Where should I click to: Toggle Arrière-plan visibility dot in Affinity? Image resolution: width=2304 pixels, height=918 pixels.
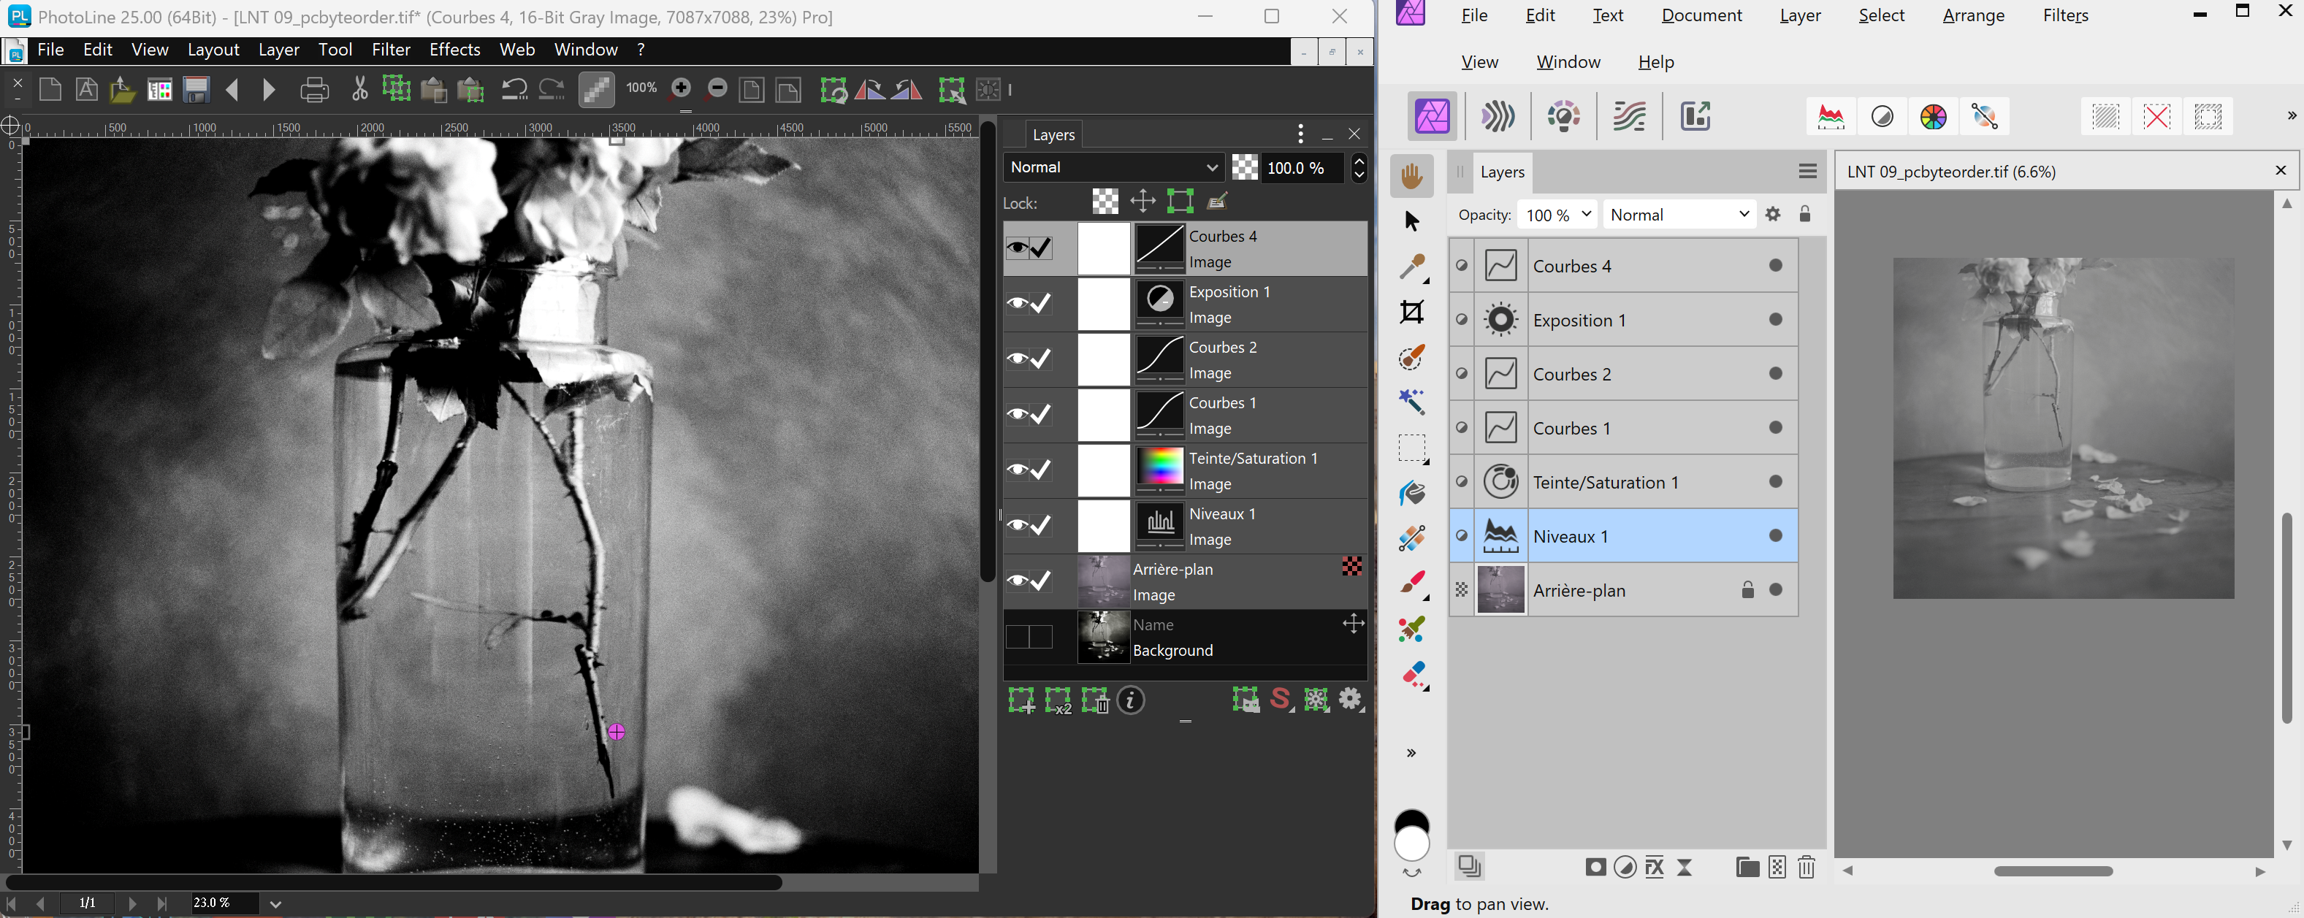point(1775,590)
